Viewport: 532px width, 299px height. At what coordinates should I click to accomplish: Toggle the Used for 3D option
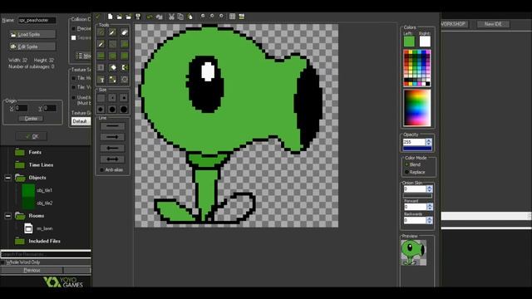(74, 98)
